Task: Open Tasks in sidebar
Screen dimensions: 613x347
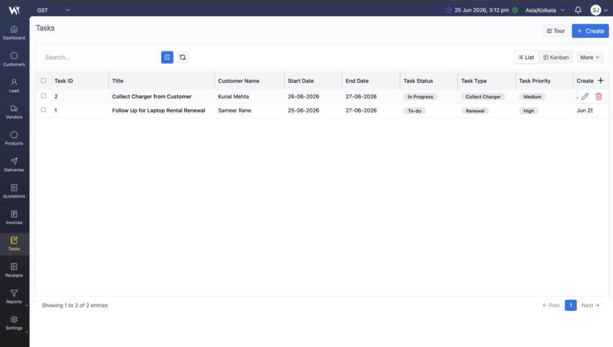Action: pos(14,244)
